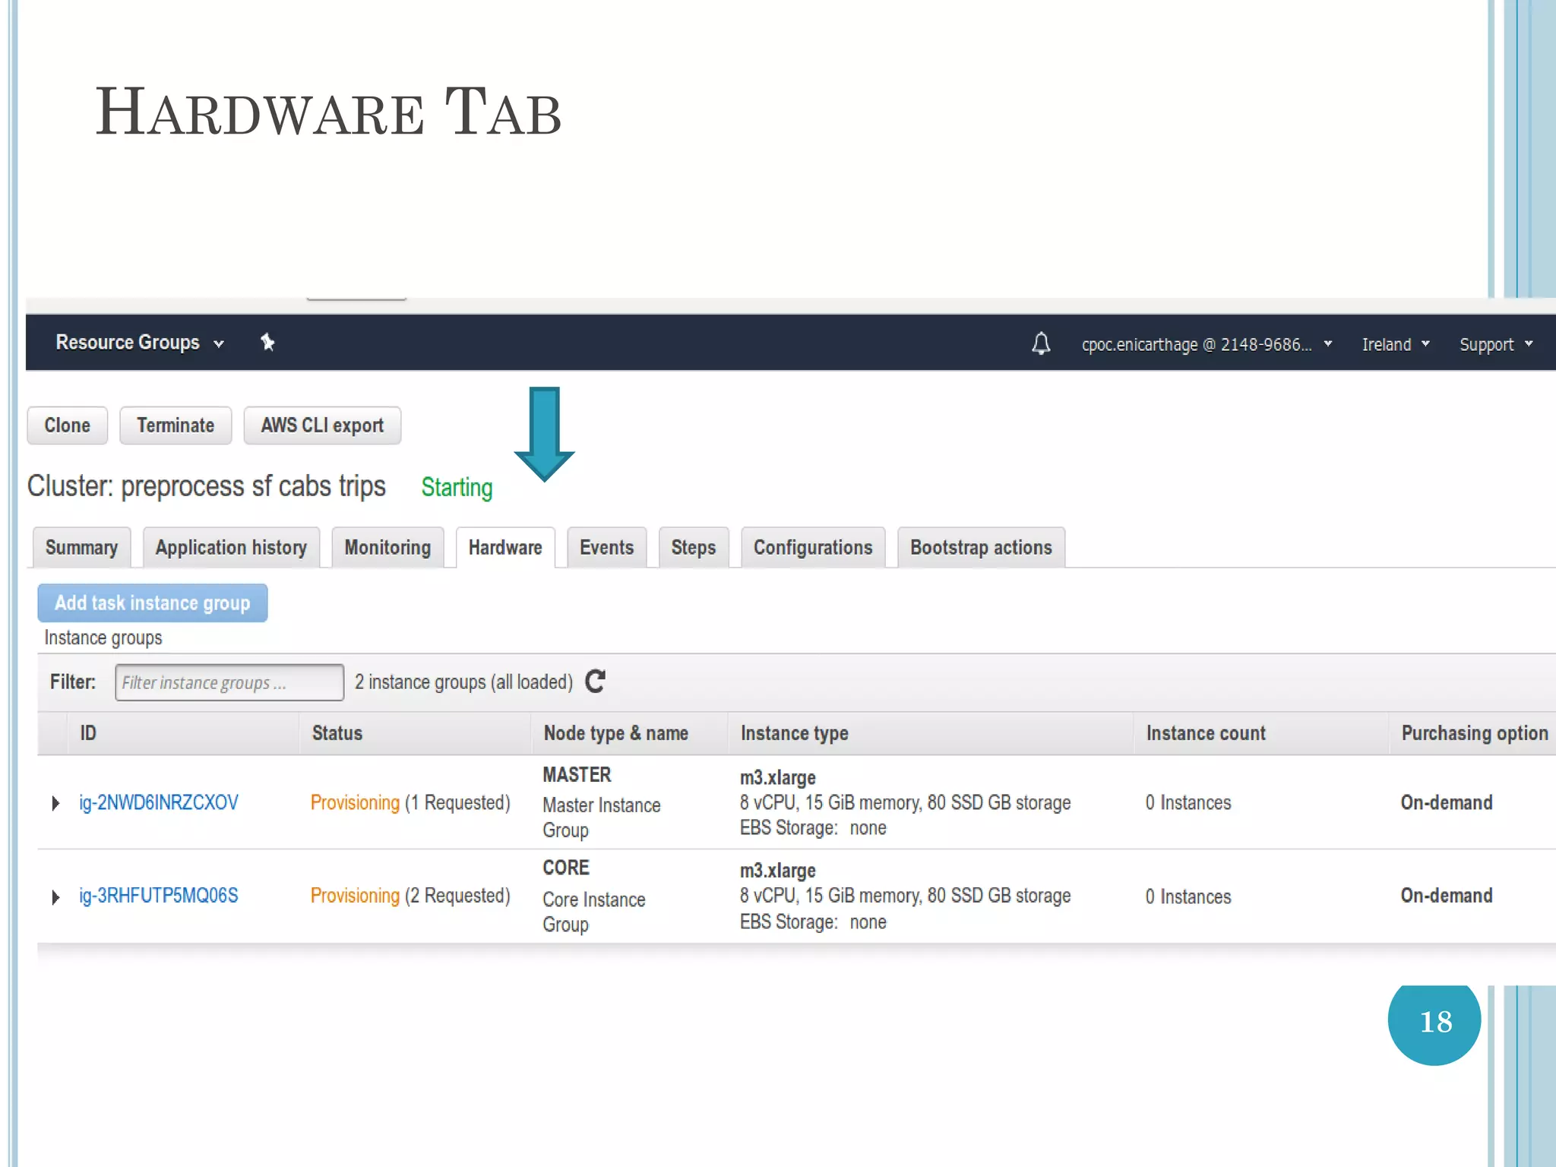The width and height of the screenshot is (1556, 1167).
Task: Go to the Steps tab
Action: (694, 547)
